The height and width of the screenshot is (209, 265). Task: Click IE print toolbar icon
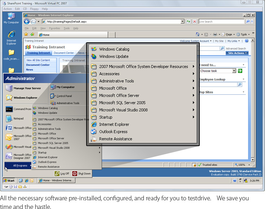click(215, 34)
